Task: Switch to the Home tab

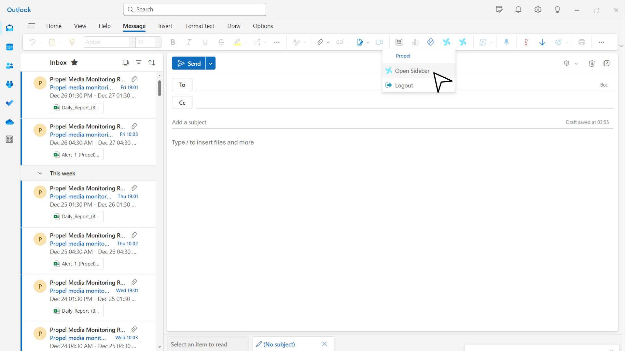Action: (x=54, y=26)
